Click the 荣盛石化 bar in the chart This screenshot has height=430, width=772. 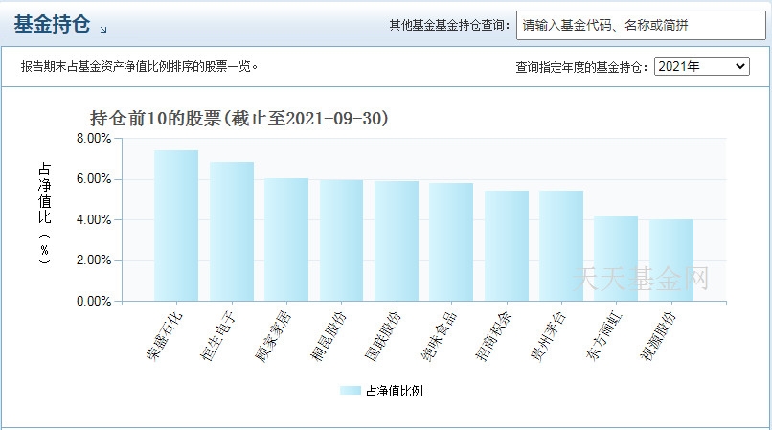pyautogui.click(x=176, y=226)
